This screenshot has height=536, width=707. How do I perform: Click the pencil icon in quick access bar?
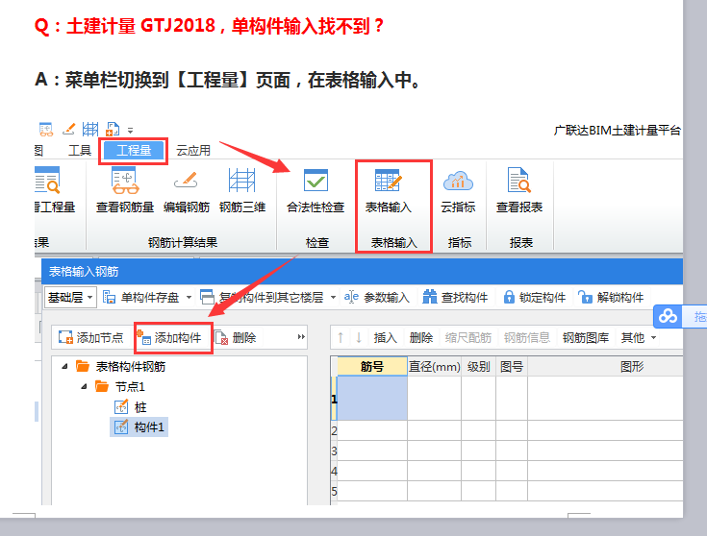click(69, 130)
